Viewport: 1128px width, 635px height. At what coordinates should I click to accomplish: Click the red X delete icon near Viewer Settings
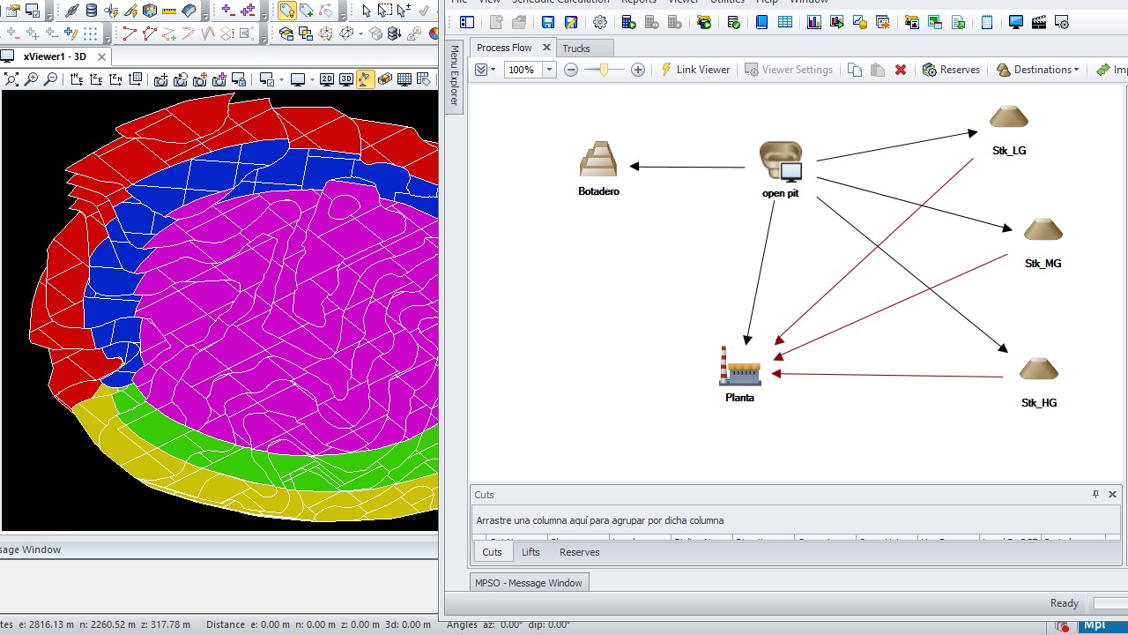click(901, 70)
